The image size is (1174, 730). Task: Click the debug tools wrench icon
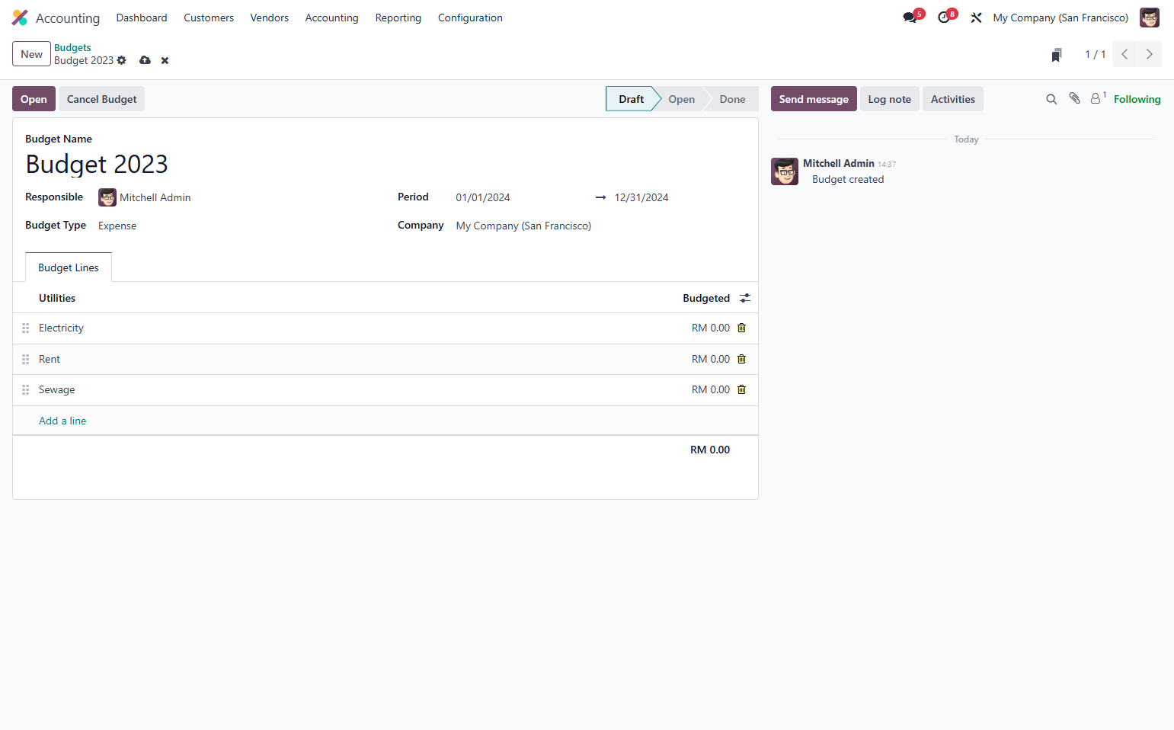pos(976,18)
